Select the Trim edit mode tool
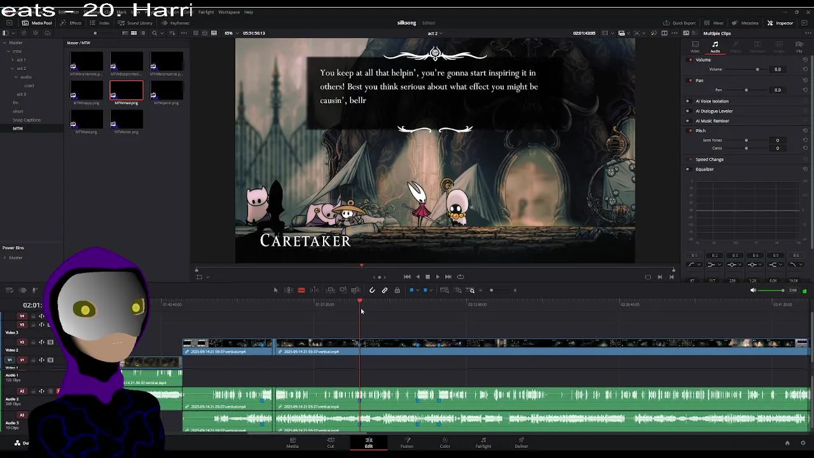The height and width of the screenshot is (458, 814). tap(288, 290)
